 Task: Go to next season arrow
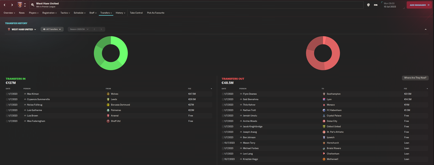[101, 29]
